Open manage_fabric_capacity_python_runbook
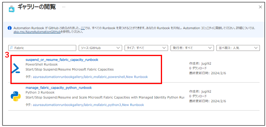Image resolution: width=266 pixels, height=127 pixels. [x=59, y=88]
